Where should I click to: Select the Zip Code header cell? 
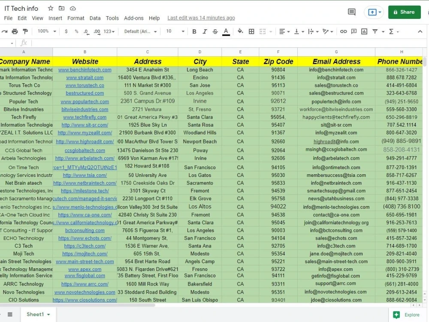[x=278, y=61]
